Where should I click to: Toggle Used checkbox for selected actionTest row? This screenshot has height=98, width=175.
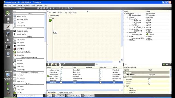point(61,82)
